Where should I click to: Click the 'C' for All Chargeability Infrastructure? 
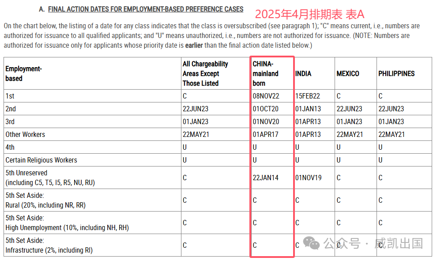[x=185, y=246]
